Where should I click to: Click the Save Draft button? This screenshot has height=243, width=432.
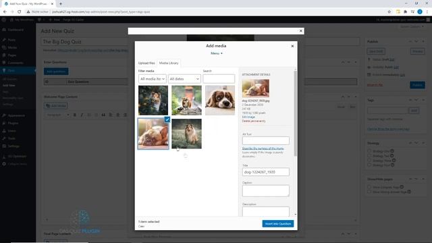376,51
